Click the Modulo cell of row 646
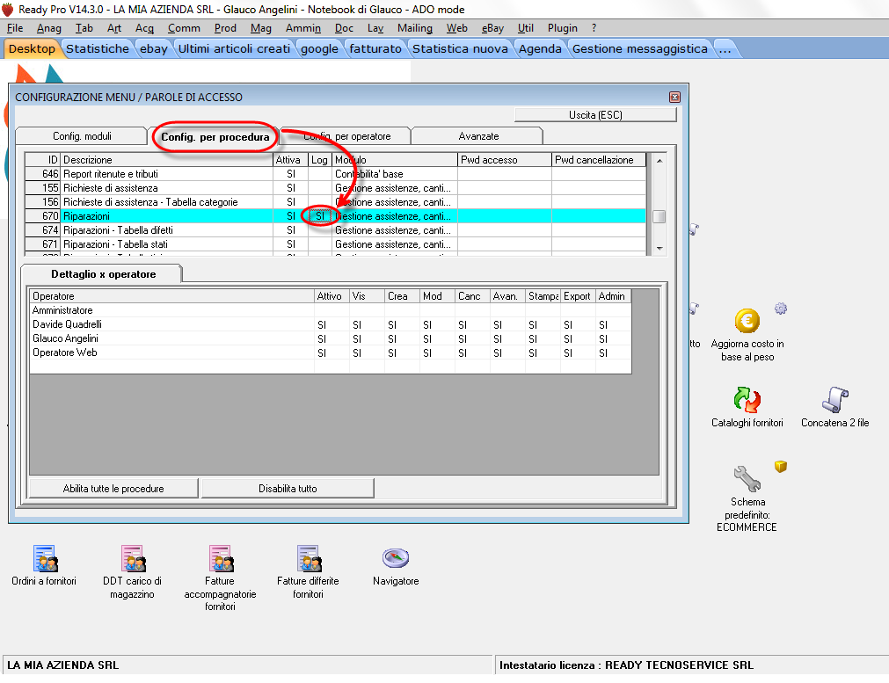Image resolution: width=889 pixels, height=683 pixels. point(395,174)
